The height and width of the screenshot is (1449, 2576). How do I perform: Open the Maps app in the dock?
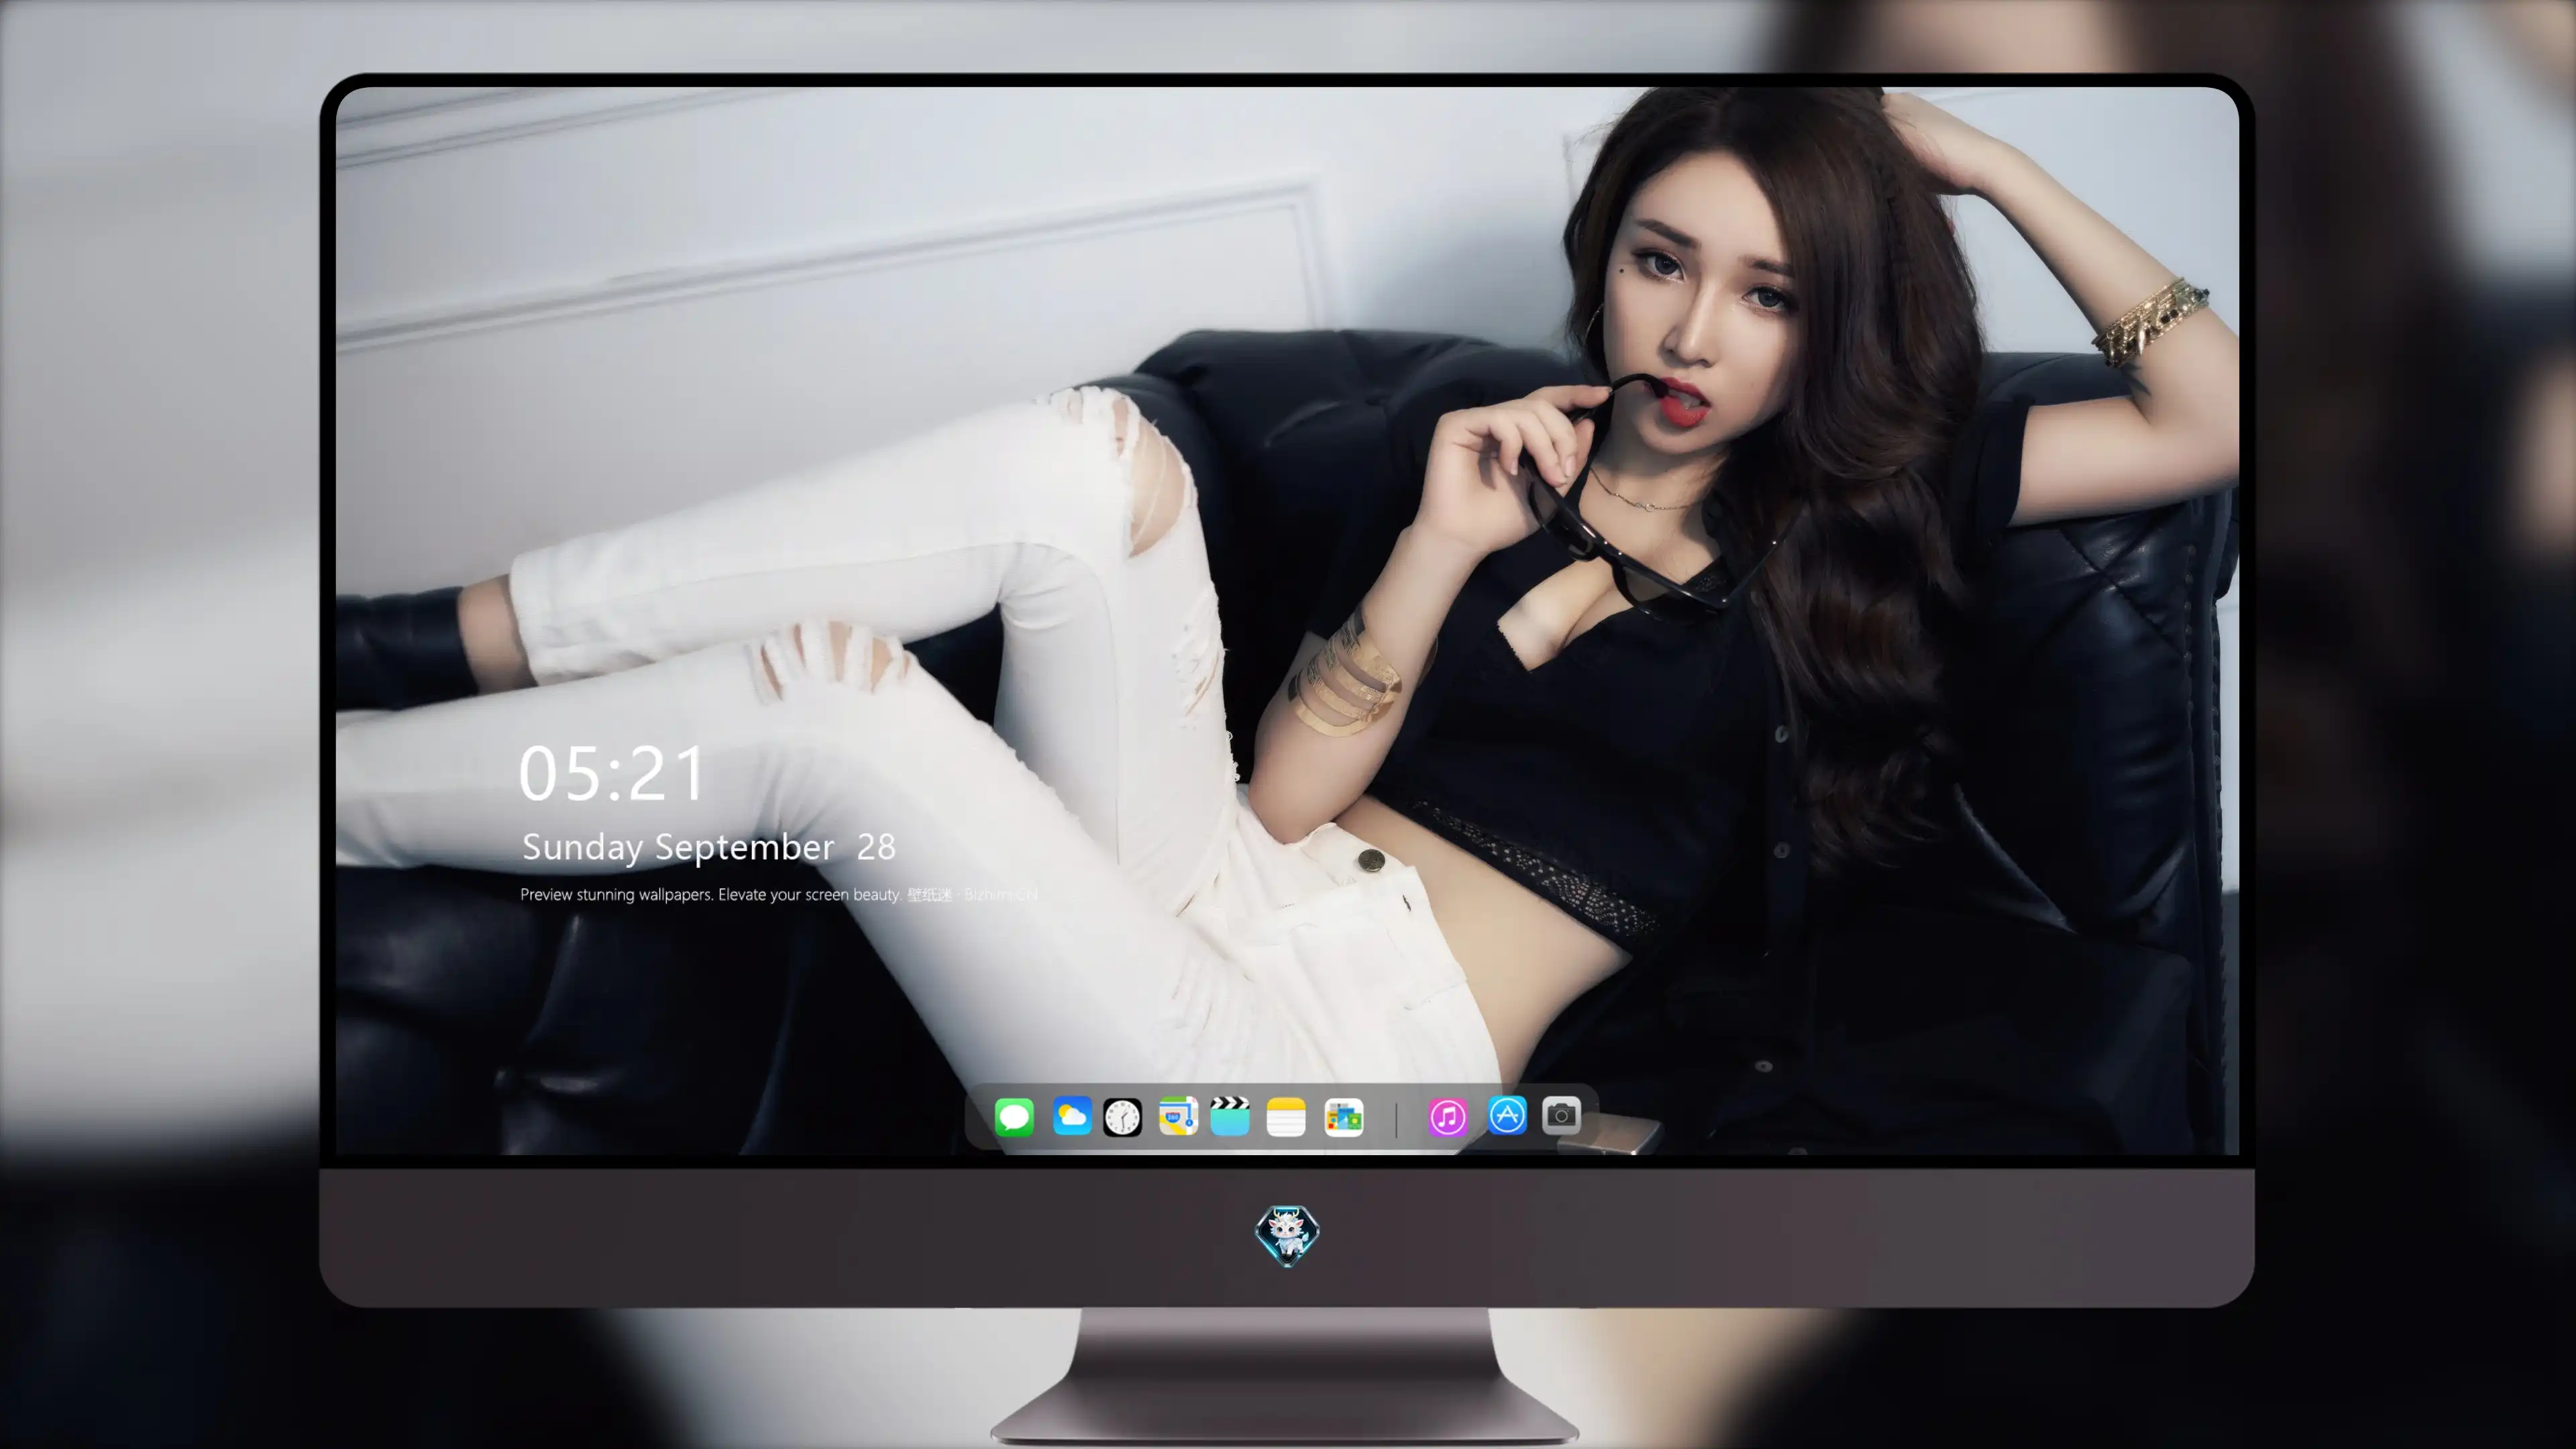pos(1178,1116)
